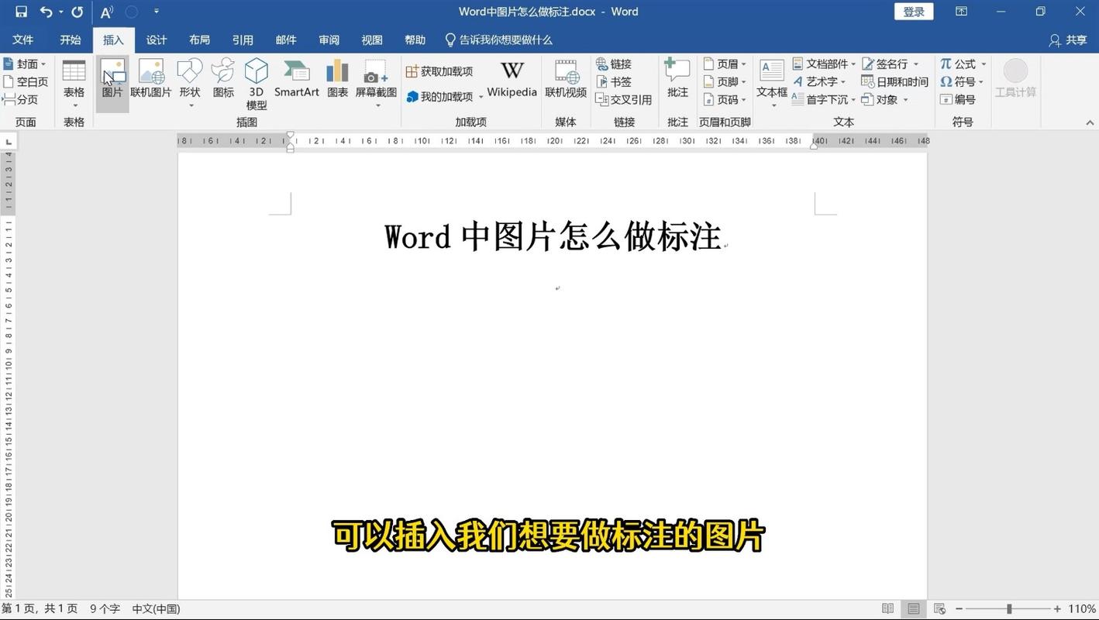Click the 登录 sign-in button
This screenshot has height=620, width=1099.
pos(914,12)
